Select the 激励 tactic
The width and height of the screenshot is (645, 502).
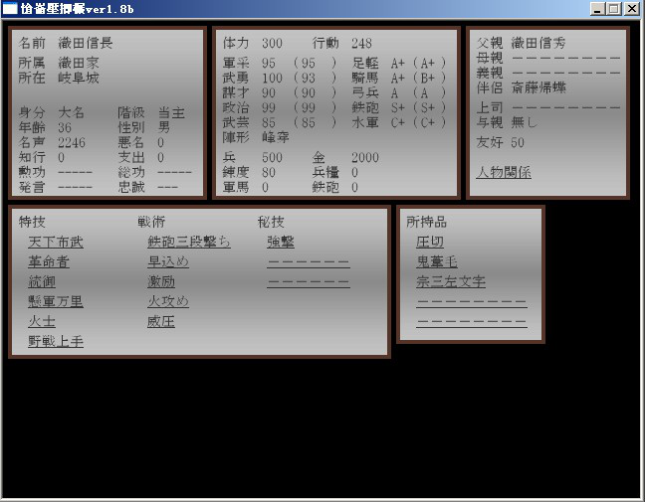161,281
